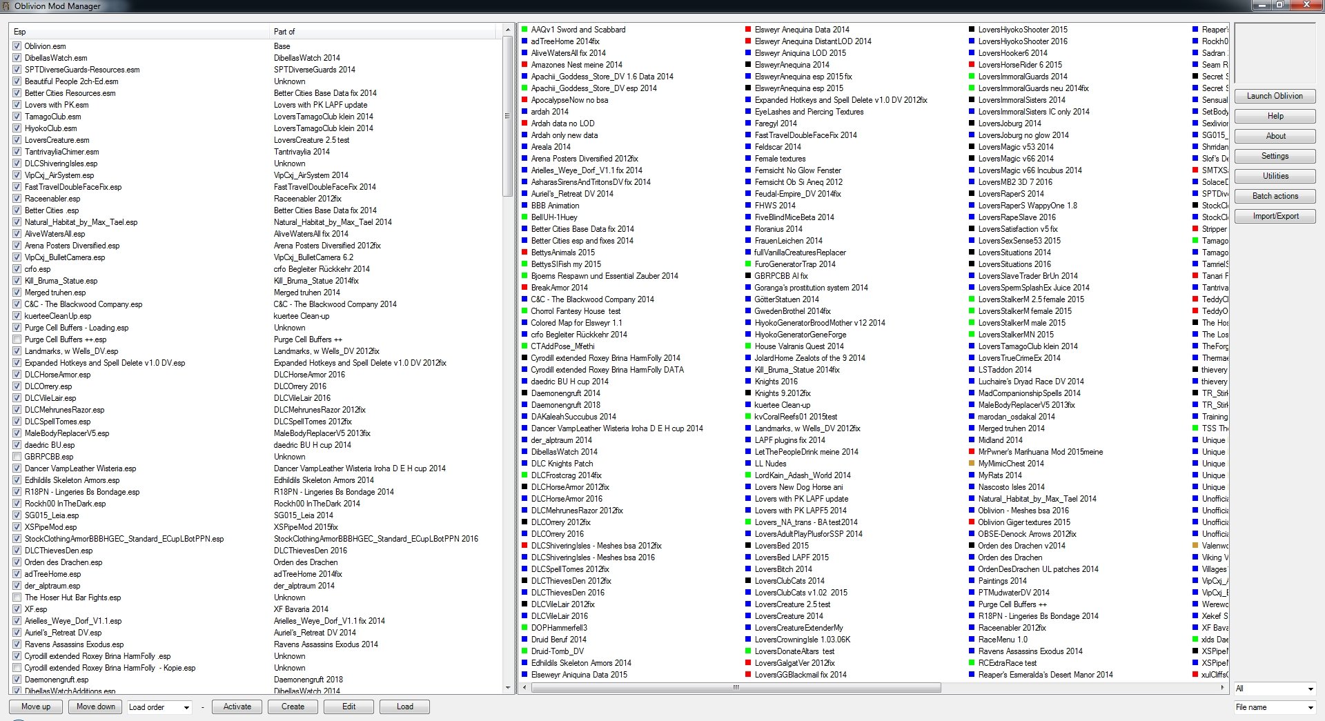Uncheck the XSPipeMod.esp checkbox
Screen dimensions: 1325x721
pos(17,527)
